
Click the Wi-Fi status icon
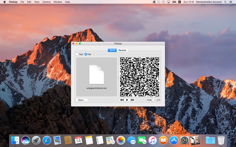[163, 2]
